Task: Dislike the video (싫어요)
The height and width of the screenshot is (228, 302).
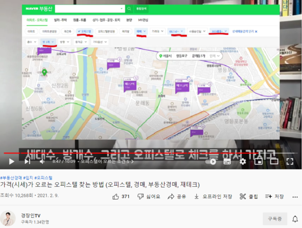Action: coord(149,197)
